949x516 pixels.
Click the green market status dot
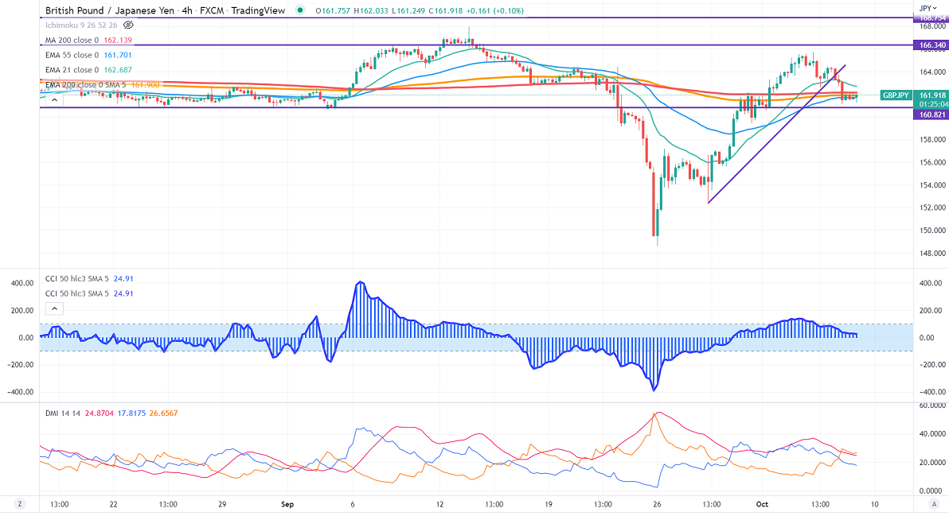tap(300, 10)
